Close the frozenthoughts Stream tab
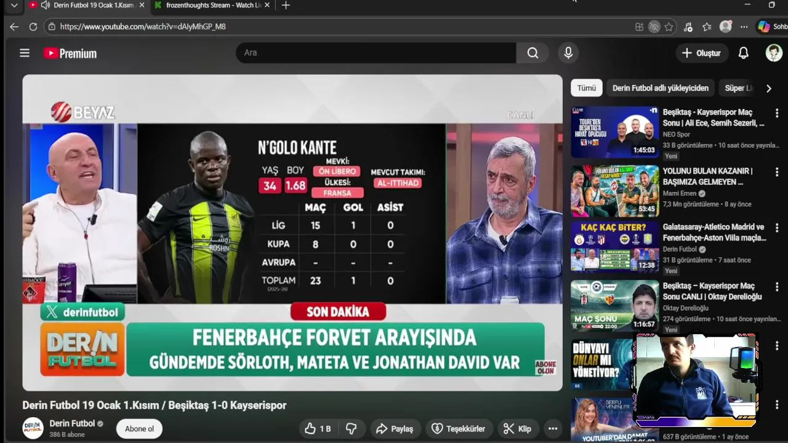The height and width of the screenshot is (443, 788). pyautogui.click(x=267, y=6)
